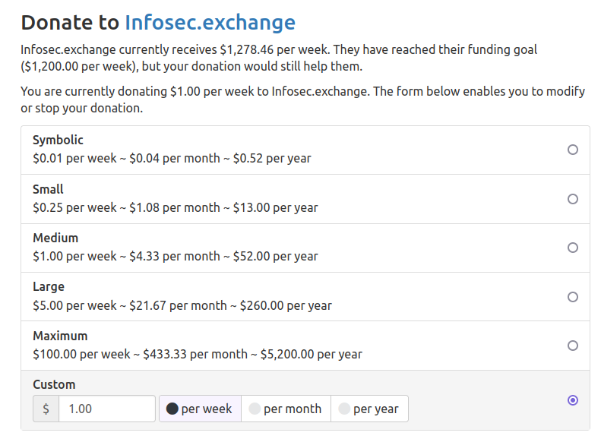The width and height of the screenshot is (601, 442).
Task: Click the bold 'Large' tier label
Action: click(49, 287)
